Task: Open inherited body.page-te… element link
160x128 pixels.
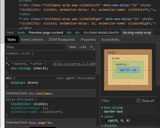Action: point(41,123)
